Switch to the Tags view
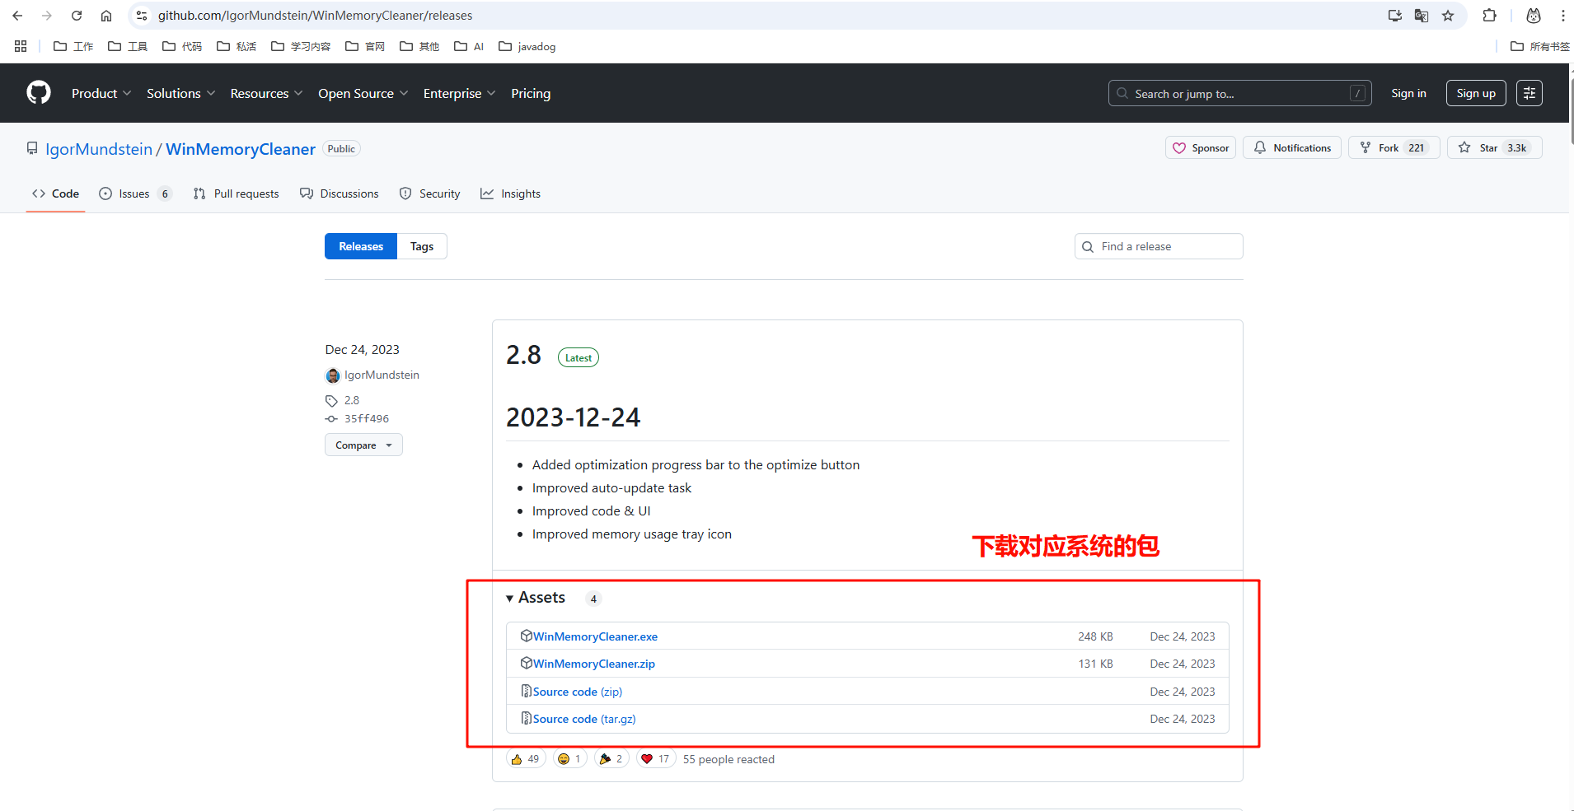Image resolution: width=1574 pixels, height=811 pixels. click(422, 246)
